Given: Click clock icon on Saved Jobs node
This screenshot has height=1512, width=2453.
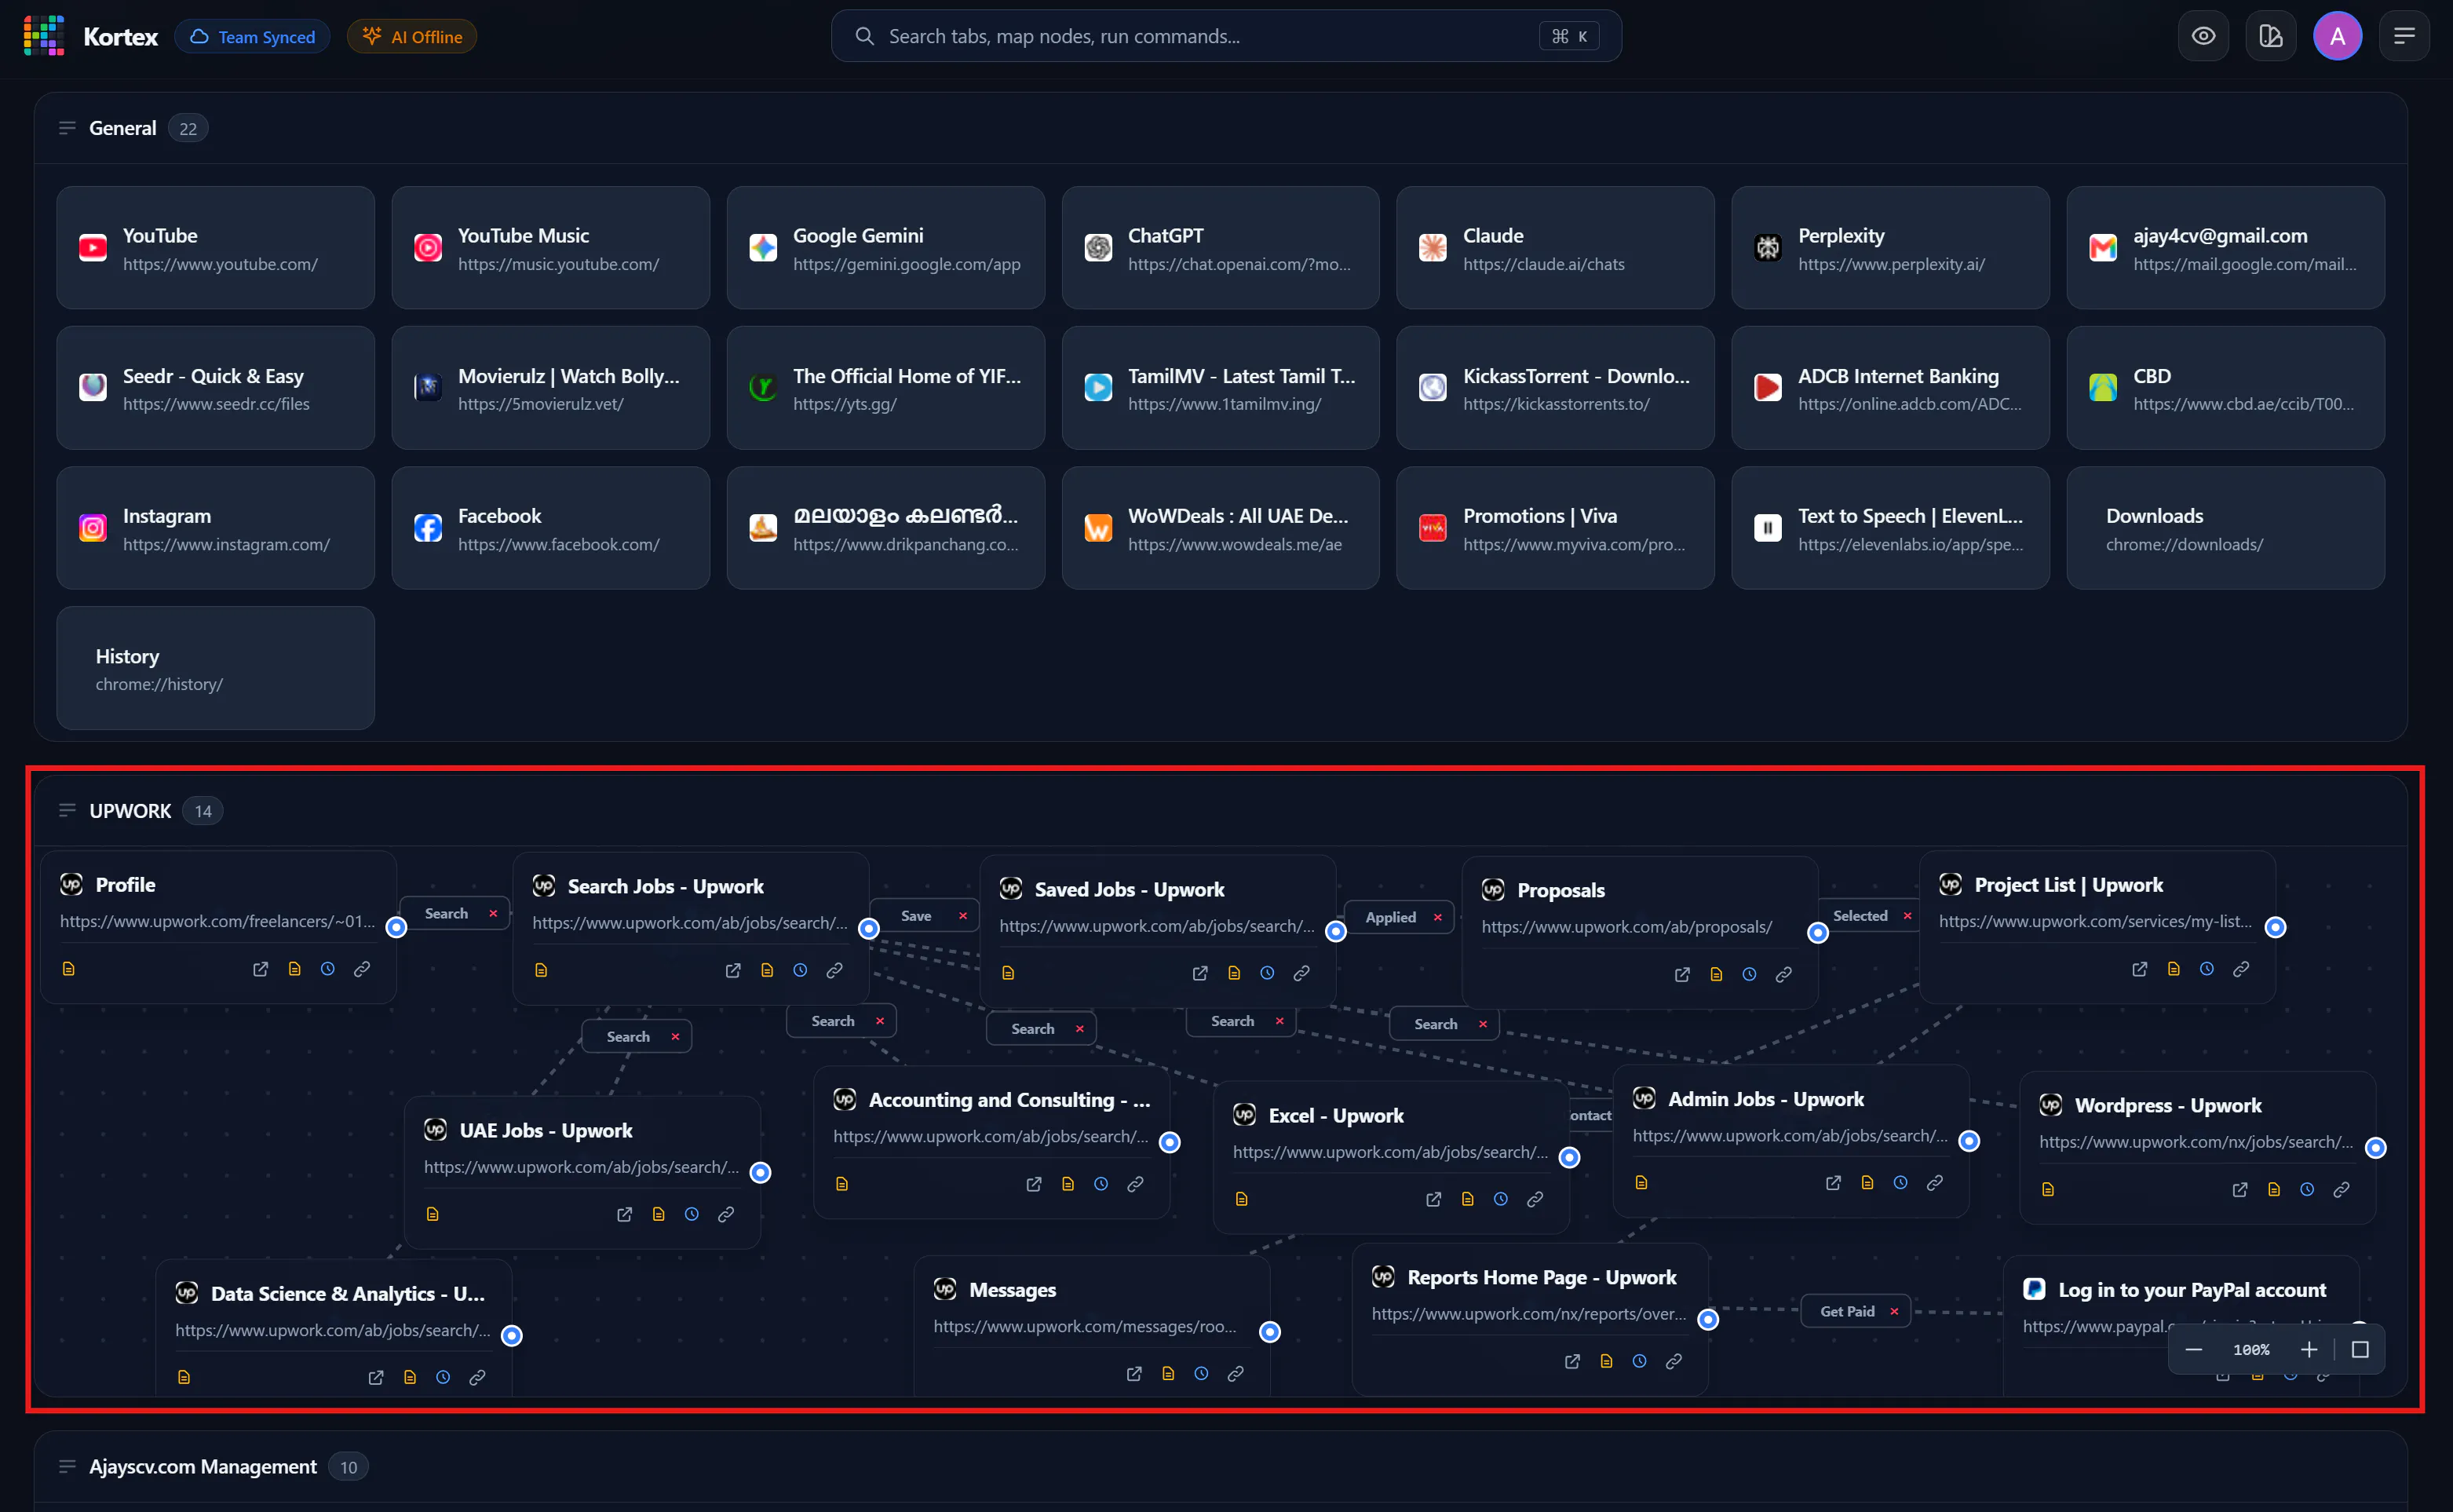Looking at the screenshot, I should click(x=1268, y=973).
